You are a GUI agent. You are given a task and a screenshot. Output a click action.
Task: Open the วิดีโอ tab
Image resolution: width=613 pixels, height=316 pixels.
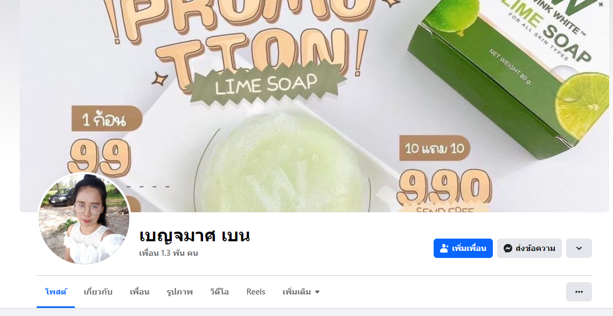[x=219, y=292]
